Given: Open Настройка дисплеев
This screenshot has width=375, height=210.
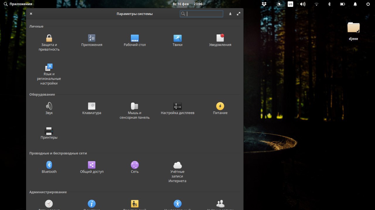Looking at the screenshot, I should pos(178,108).
